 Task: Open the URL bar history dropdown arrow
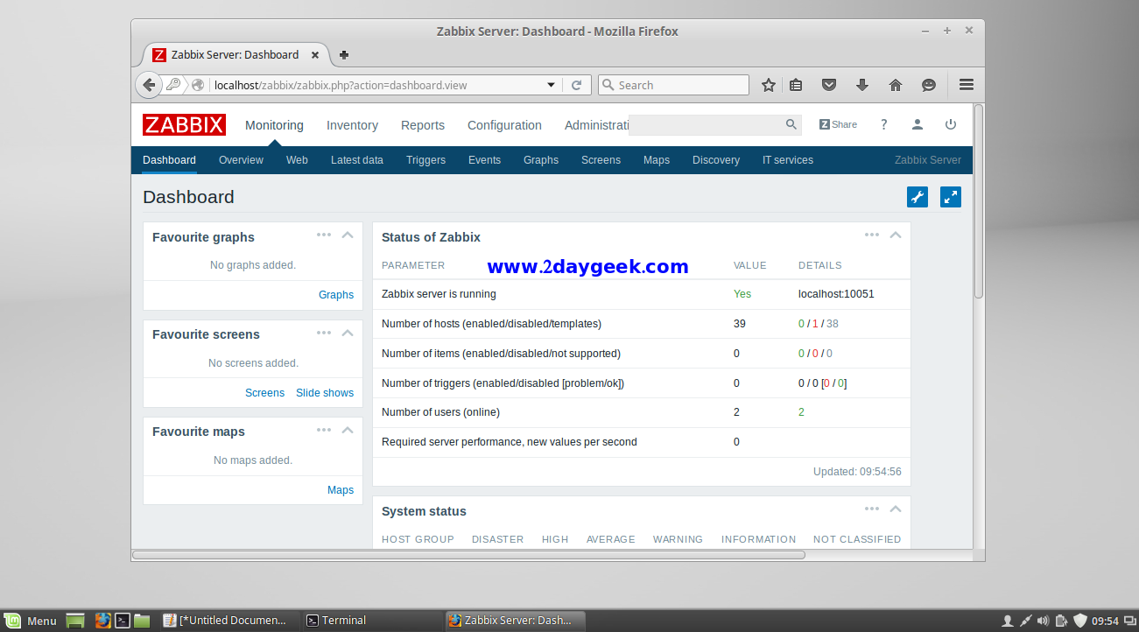(551, 85)
